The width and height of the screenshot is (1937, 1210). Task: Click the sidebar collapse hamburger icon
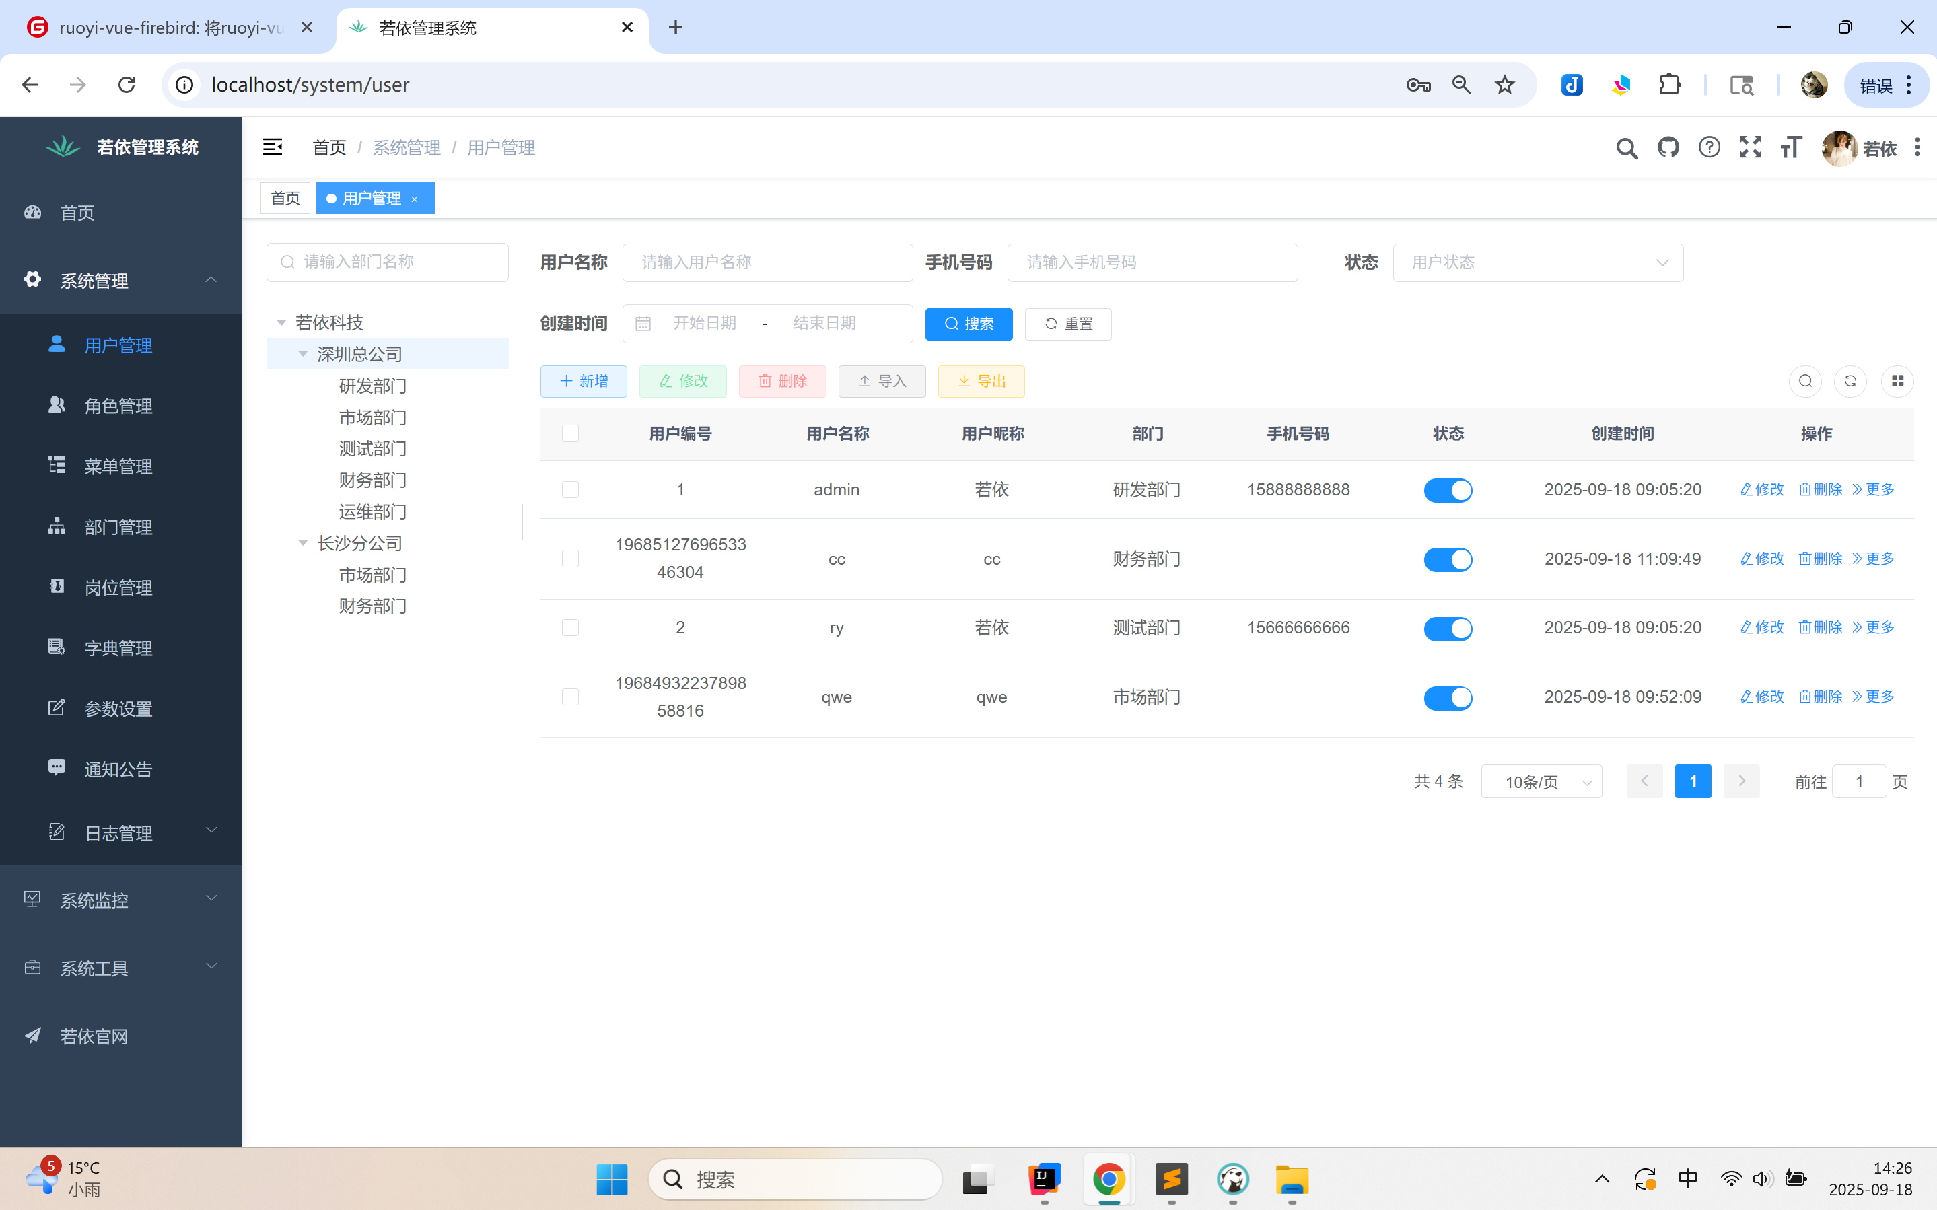272,147
